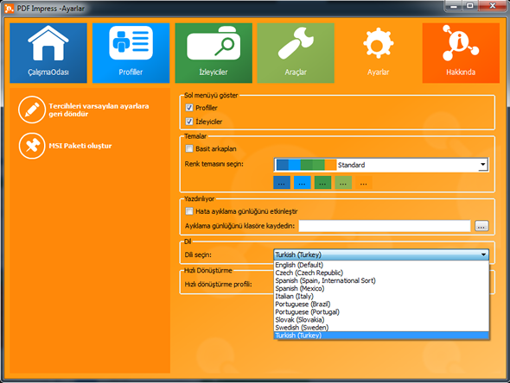
Task: Open the İzleyiciler tile
Action: coord(214,53)
